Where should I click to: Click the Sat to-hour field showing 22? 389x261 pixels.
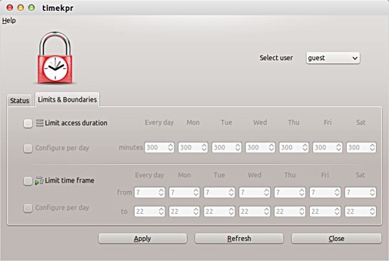click(360, 211)
